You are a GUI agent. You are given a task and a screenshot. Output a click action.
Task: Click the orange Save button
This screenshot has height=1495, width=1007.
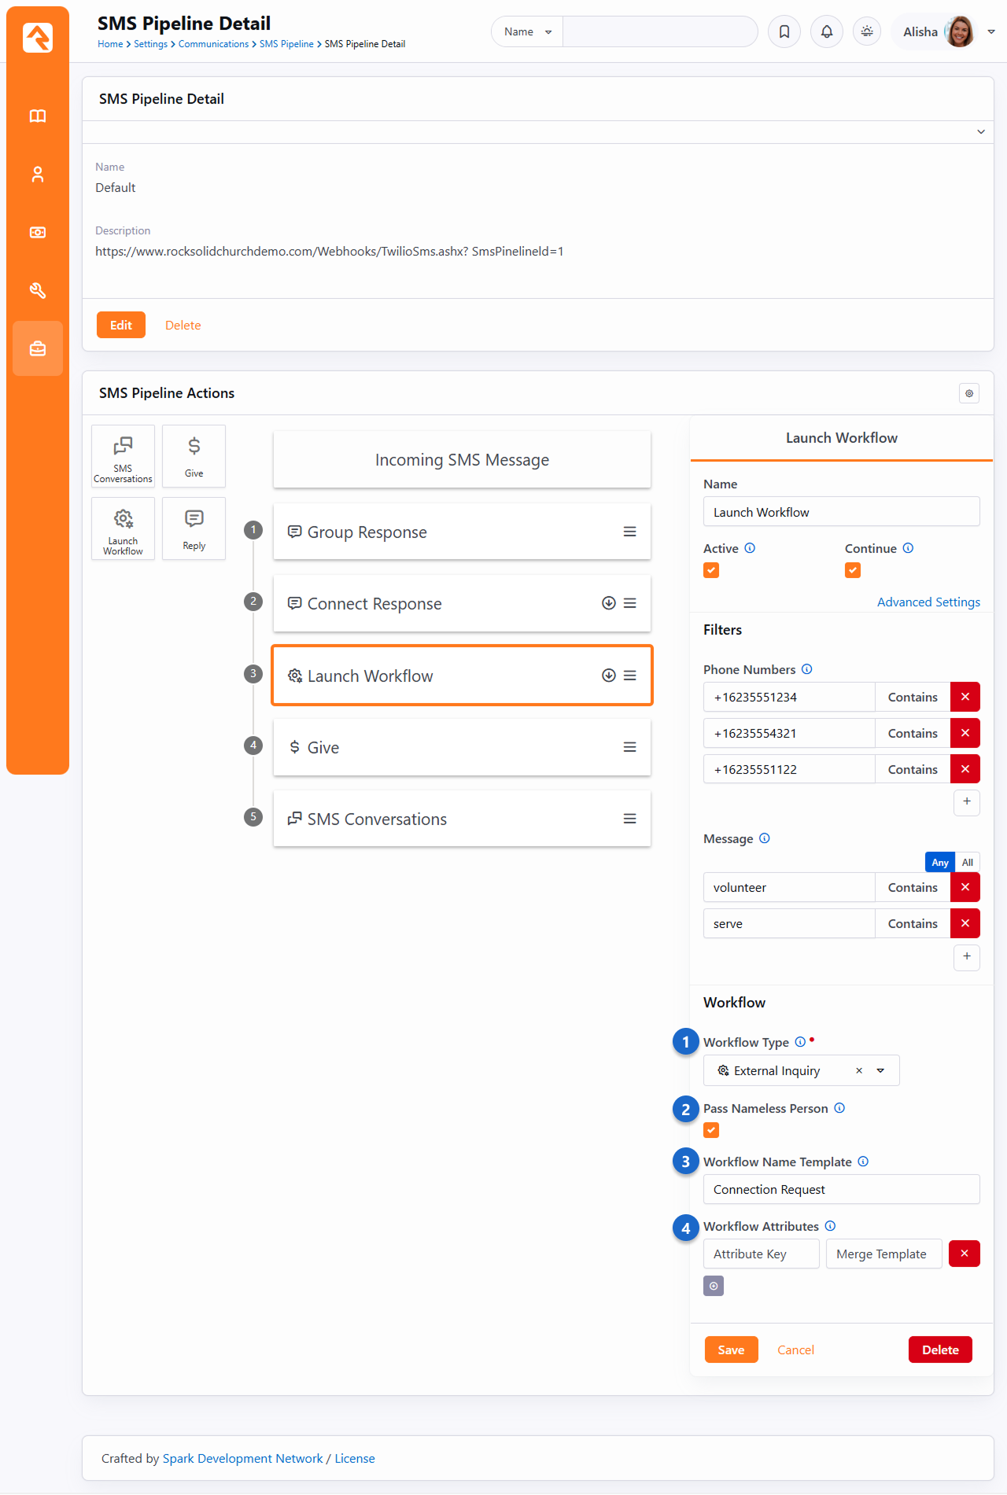[x=731, y=1350]
